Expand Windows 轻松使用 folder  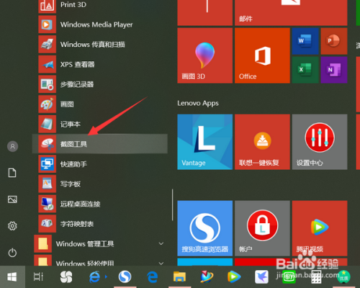click(x=99, y=260)
